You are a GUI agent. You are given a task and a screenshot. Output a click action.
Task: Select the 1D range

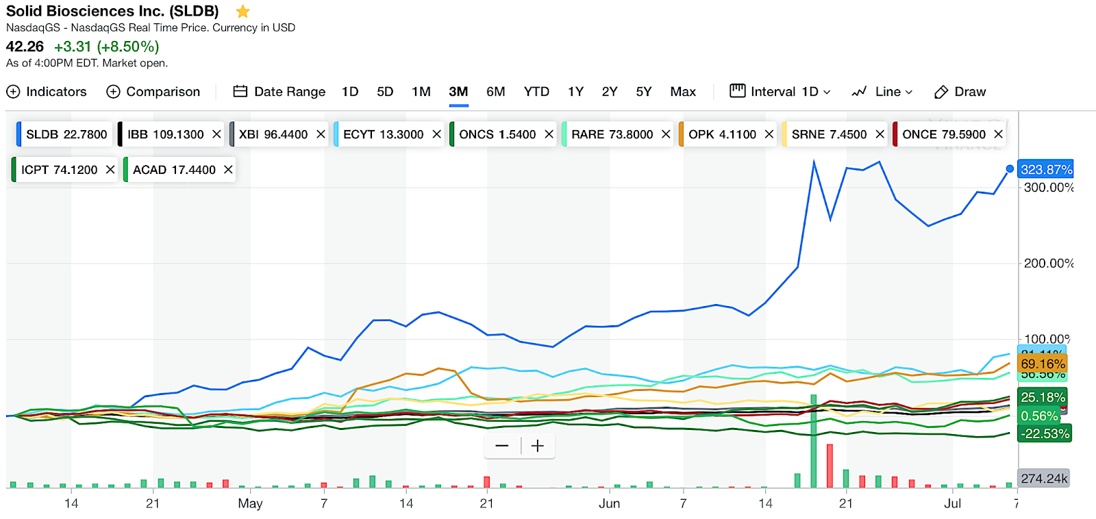click(350, 92)
